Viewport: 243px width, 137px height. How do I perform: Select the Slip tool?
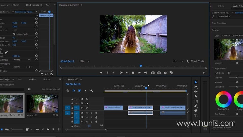click(x=196, y=101)
